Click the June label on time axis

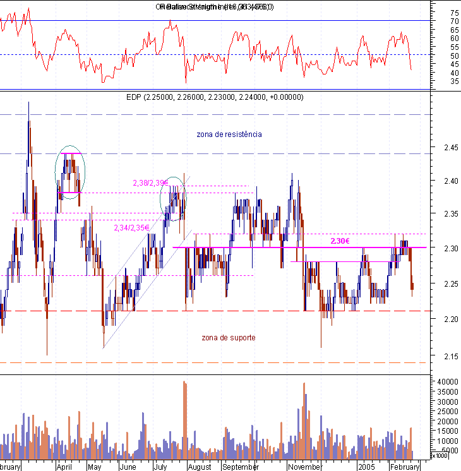[128, 467]
